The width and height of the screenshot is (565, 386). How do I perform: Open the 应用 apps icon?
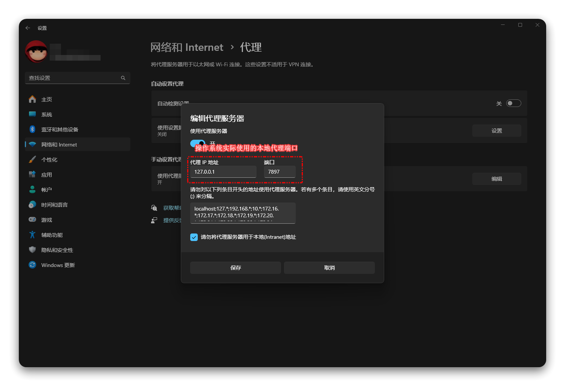[32, 174]
